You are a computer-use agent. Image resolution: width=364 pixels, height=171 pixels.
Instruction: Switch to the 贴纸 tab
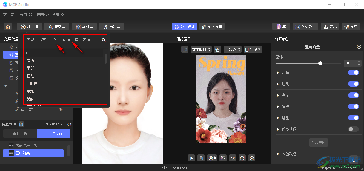click(x=66, y=40)
